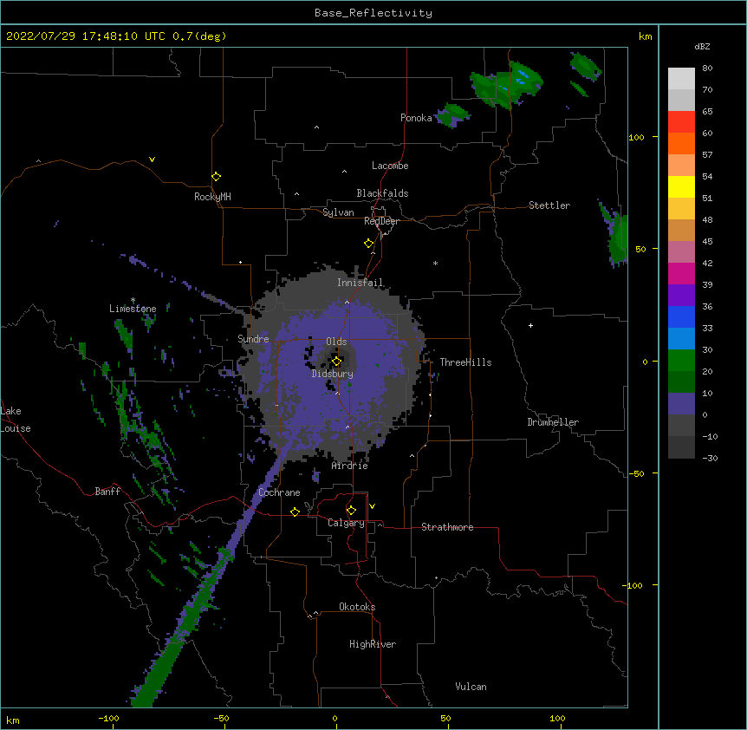Screen dimensions: 747x730
Task: Click the yellow diamond marker south of RedDeer
Action: (368, 244)
